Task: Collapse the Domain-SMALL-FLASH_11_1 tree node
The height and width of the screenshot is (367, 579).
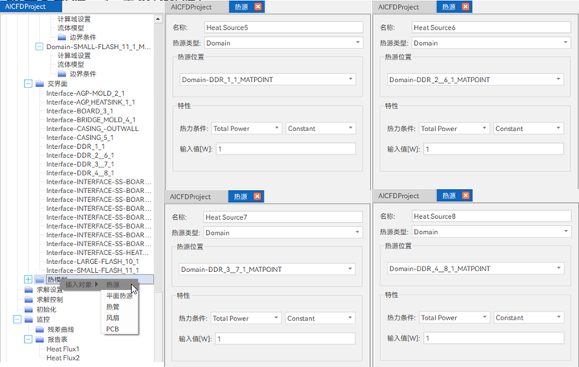Action: pos(39,47)
